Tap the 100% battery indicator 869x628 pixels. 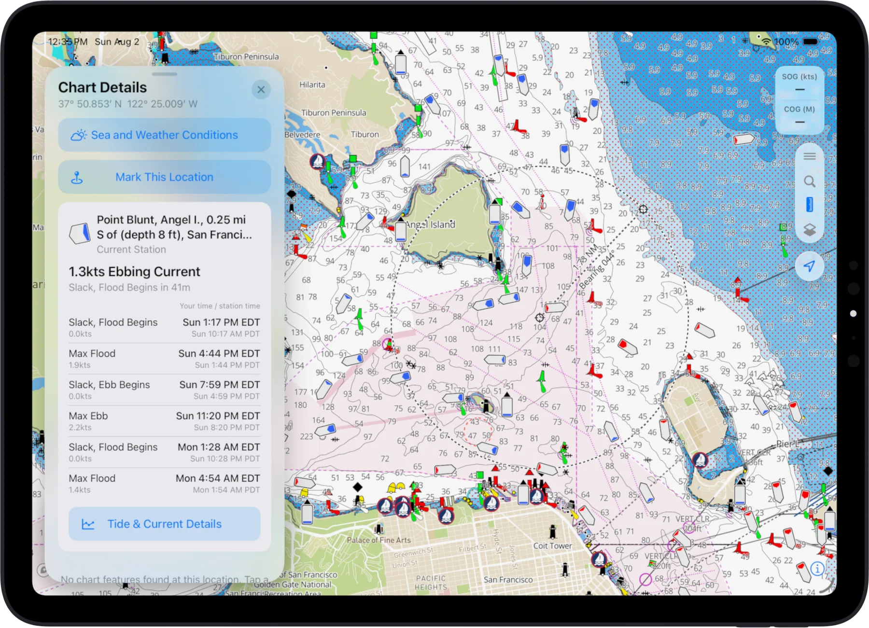click(796, 42)
